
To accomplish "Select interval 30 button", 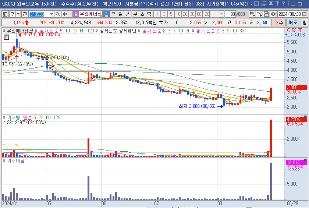I will point(192,14).
